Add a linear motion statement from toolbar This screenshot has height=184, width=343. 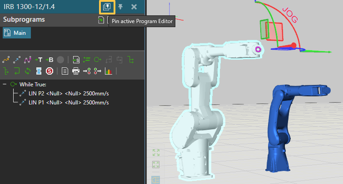[17, 60]
